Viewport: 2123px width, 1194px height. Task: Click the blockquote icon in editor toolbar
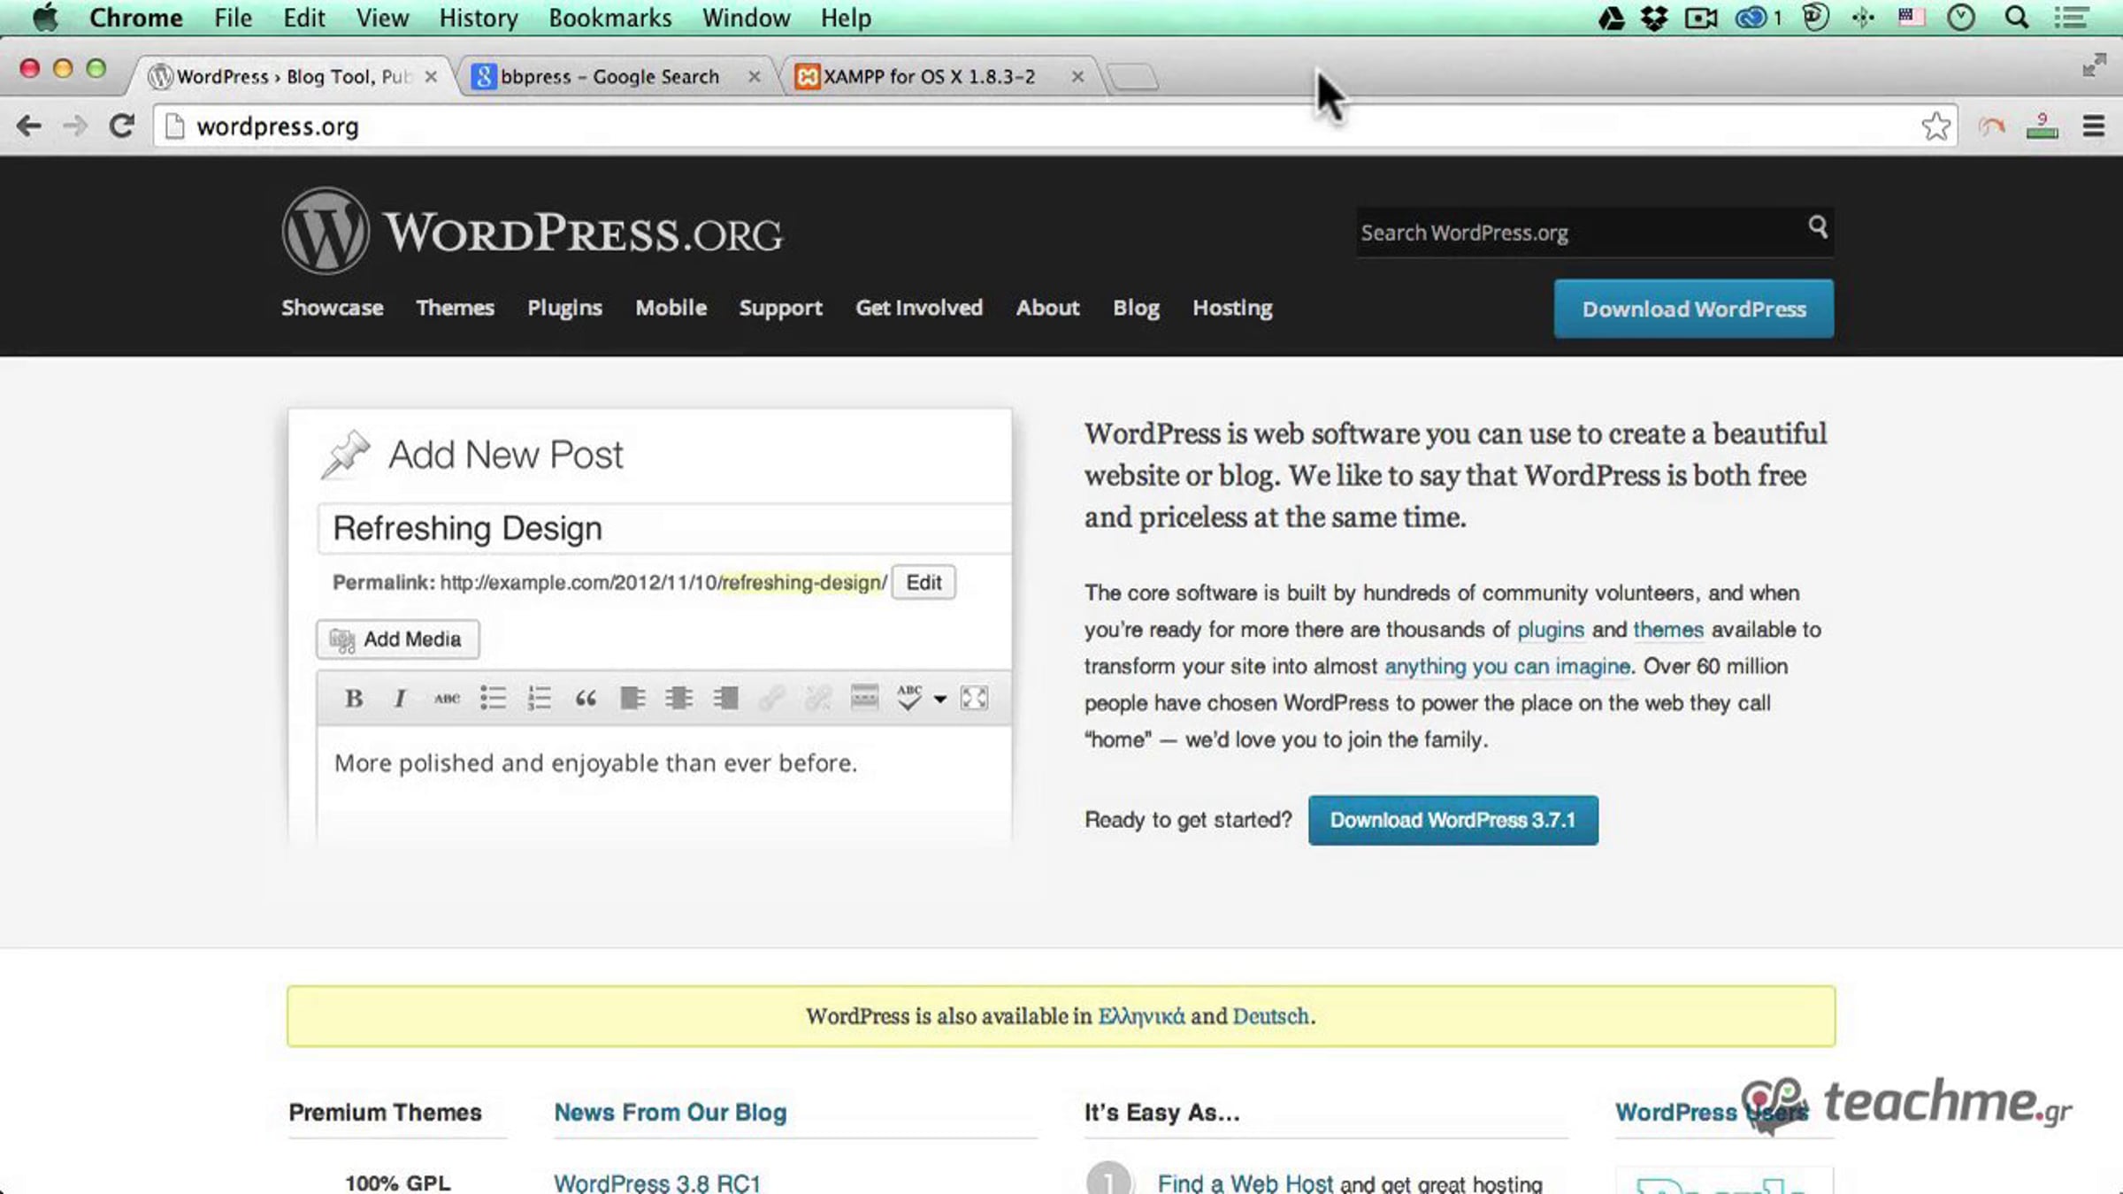[x=586, y=699]
